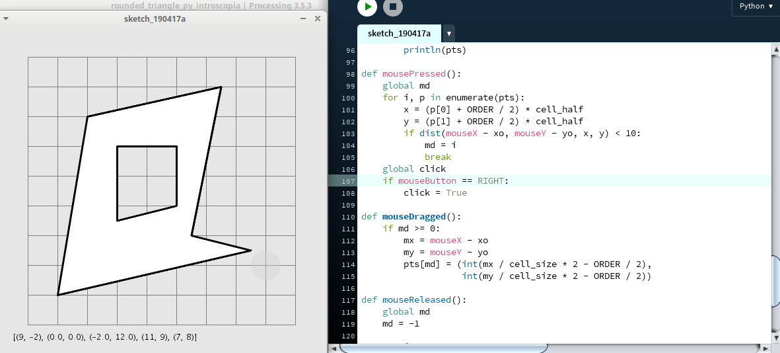780x353 pixels.
Task: Click the bottom-left vertex of the polygon
Action: [57, 295]
